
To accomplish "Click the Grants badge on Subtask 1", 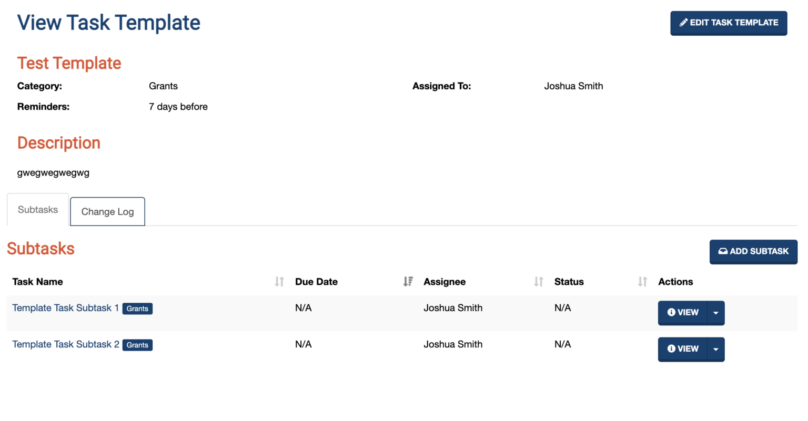I will point(137,309).
